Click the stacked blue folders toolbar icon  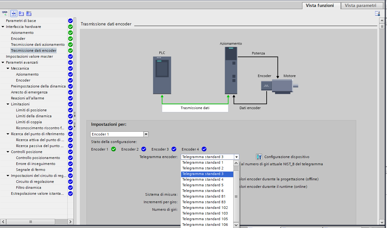click(x=29, y=13)
